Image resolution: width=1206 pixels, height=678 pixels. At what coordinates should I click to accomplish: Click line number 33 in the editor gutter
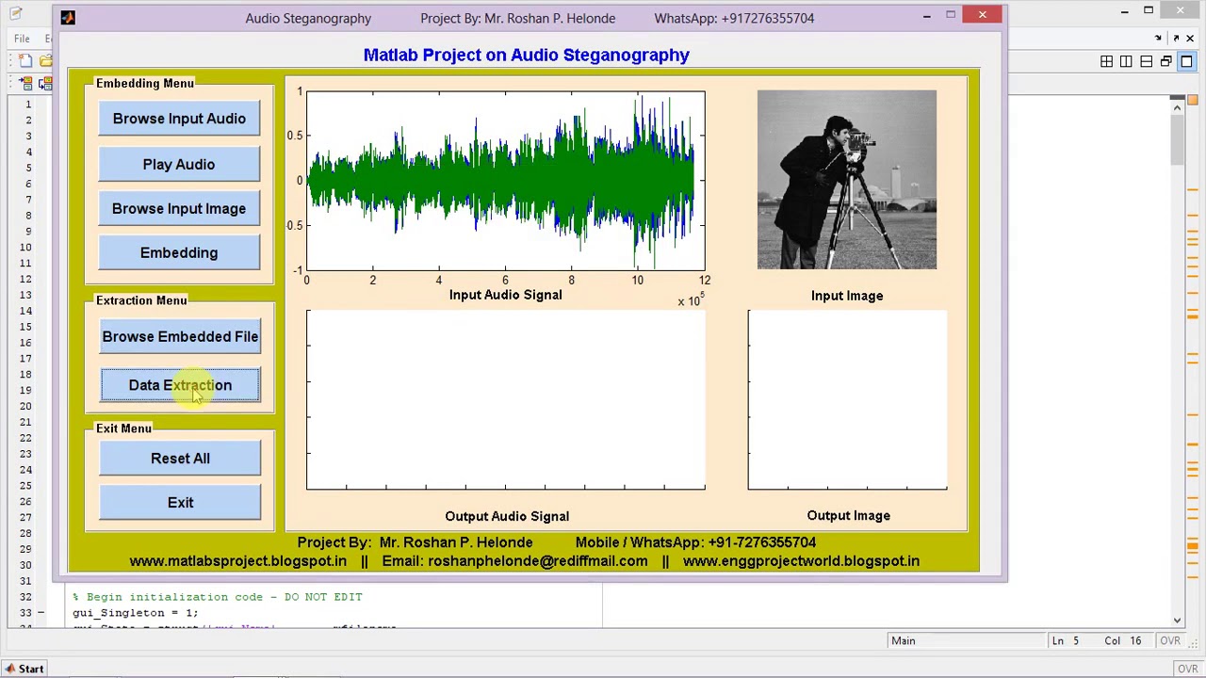tap(24, 613)
